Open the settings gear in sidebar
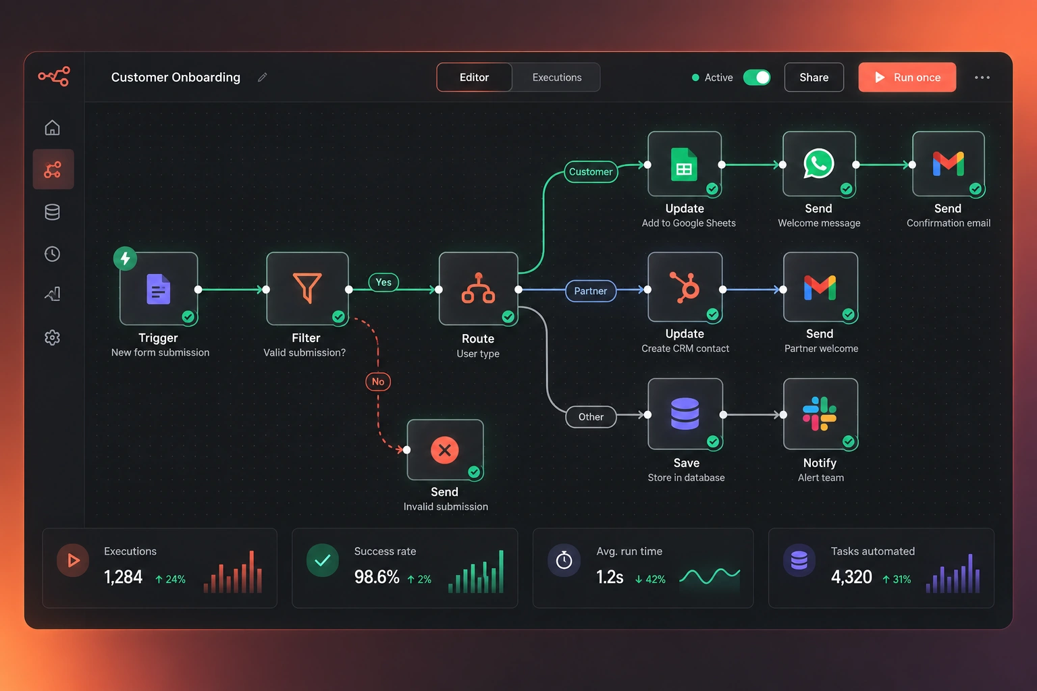 pos(52,337)
